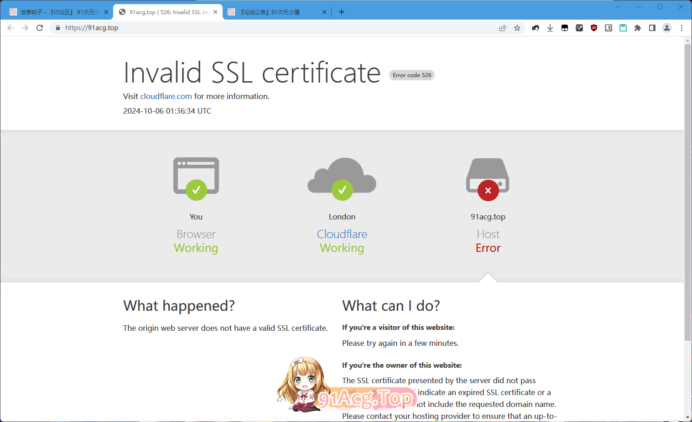The width and height of the screenshot is (692, 422).
Task: Open the Bitwarden shield extension
Action: click(x=609, y=28)
